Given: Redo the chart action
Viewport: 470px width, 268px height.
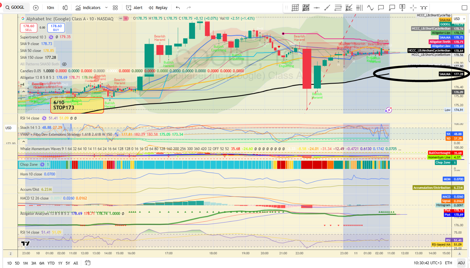Looking at the screenshot, I should [x=189, y=8].
